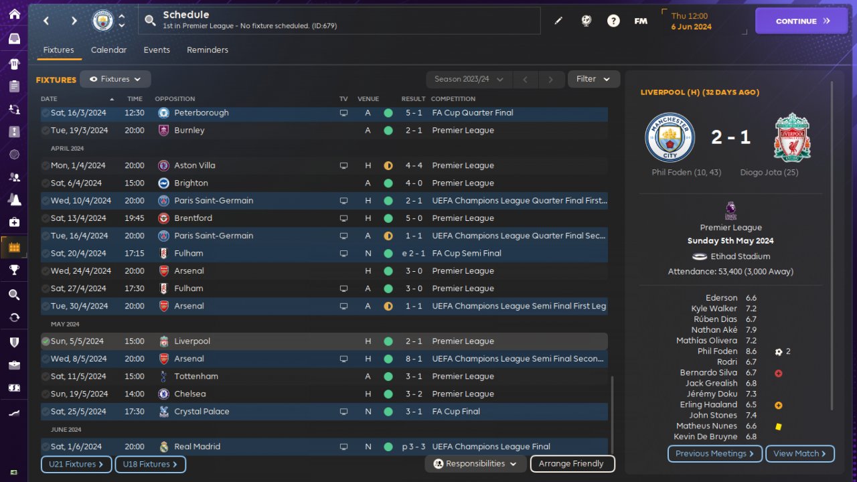Go back with the left arrow
This screenshot has width=857, height=482.
point(46,21)
